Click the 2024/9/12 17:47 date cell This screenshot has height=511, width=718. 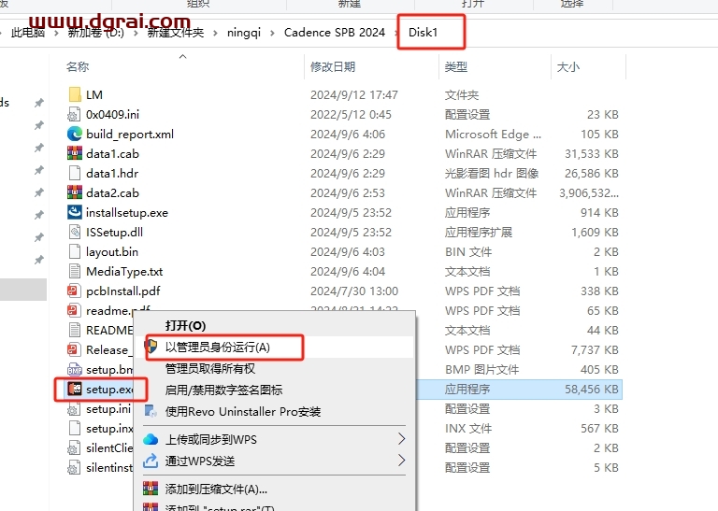[354, 94]
